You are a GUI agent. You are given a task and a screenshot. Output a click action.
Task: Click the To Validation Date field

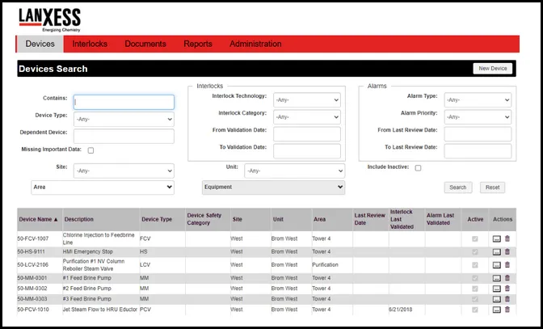pyautogui.click(x=307, y=151)
